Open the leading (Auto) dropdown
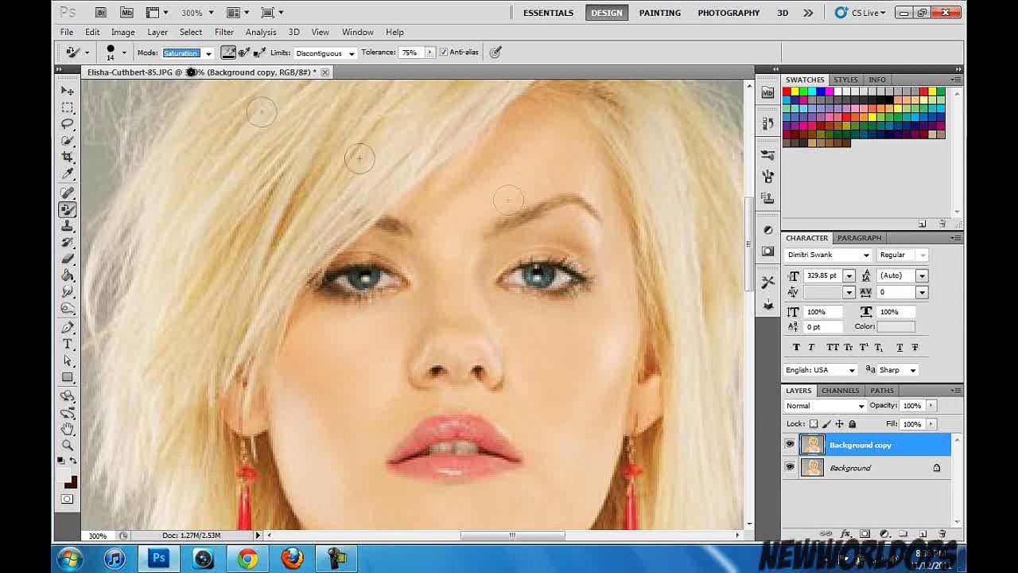1018x573 pixels. point(922,275)
